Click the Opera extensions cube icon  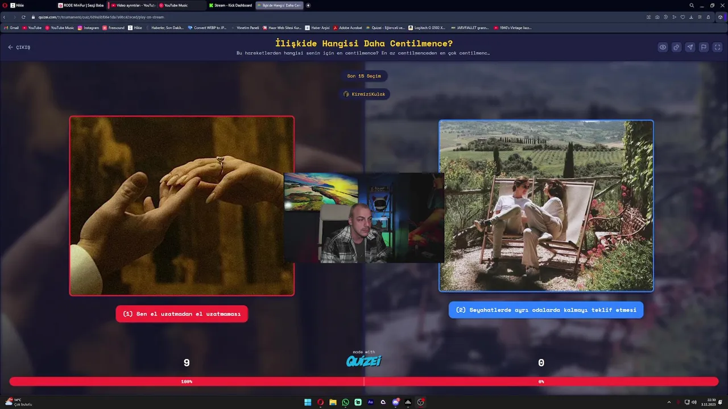pyautogui.click(x=721, y=17)
